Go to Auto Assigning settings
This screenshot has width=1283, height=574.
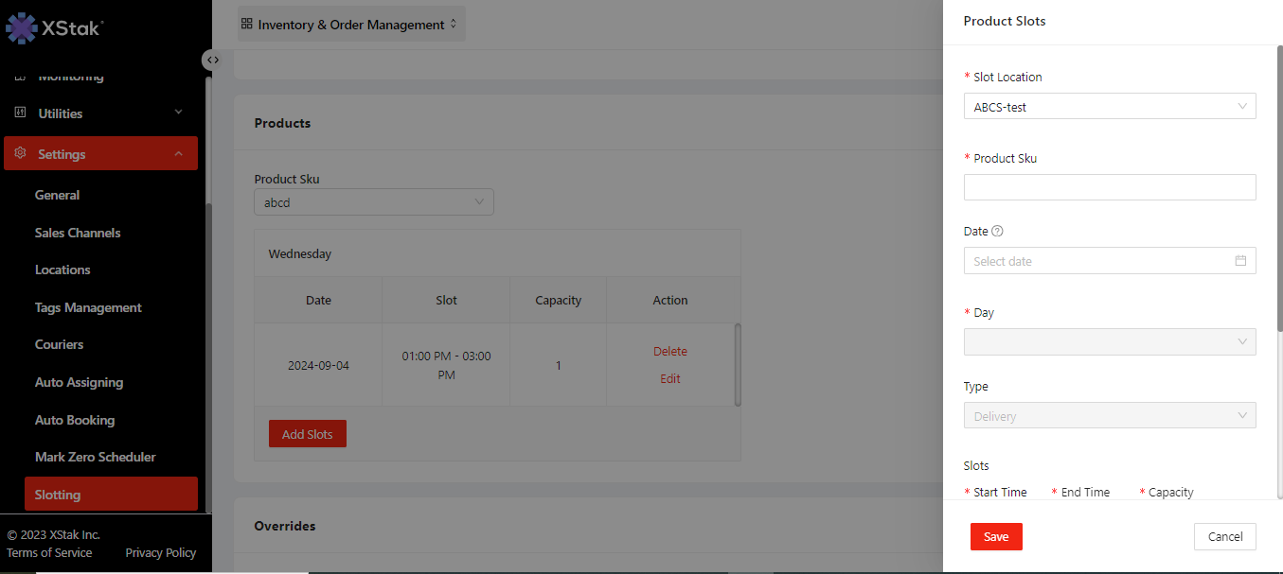click(79, 382)
